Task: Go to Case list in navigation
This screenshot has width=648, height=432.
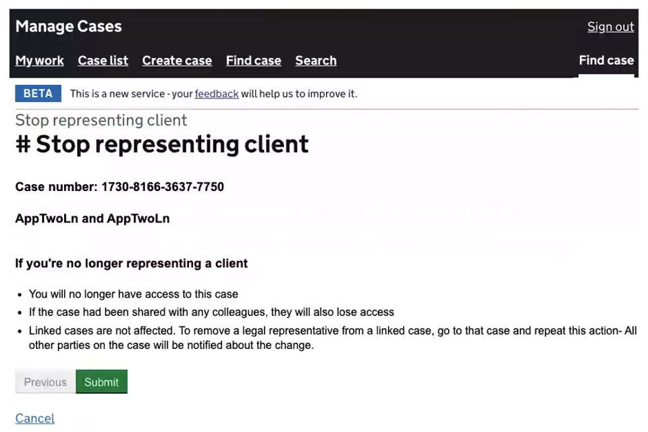Action: pyautogui.click(x=103, y=61)
